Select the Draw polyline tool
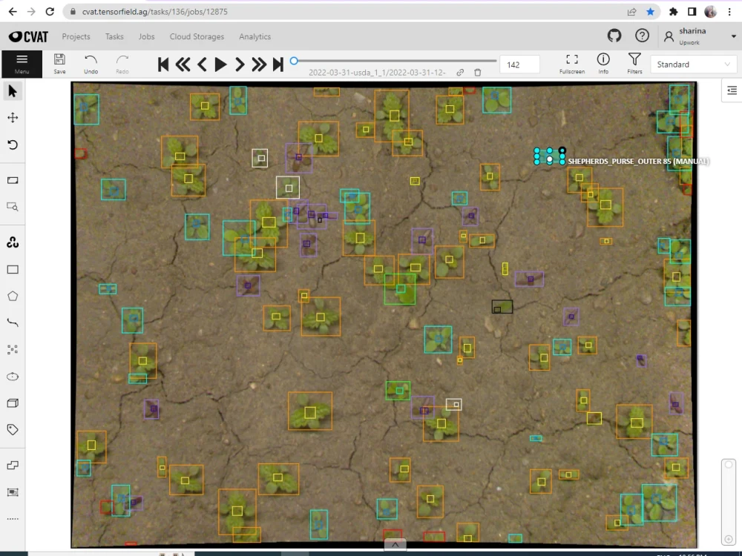The height and width of the screenshot is (556, 742). pyautogui.click(x=12, y=322)
